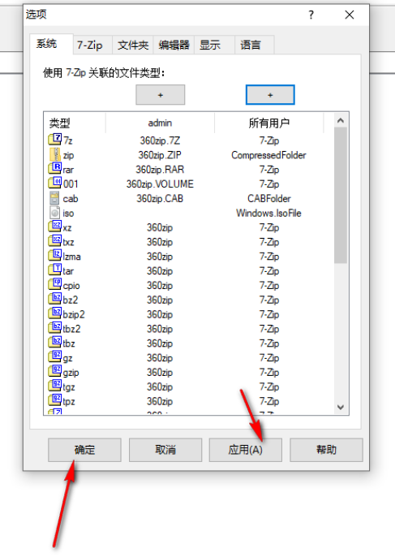Image resolution: width=395 pixels, height=557 pixels.
Task: Click the gz file type icon
Action: pos(54,358)
